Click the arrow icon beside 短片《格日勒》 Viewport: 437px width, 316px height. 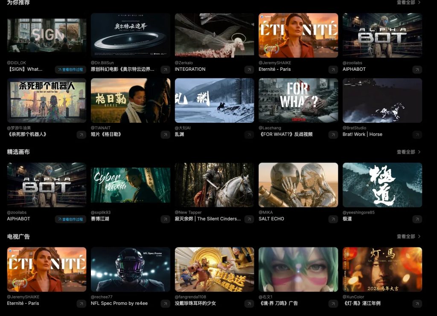pyautogui.click(x=165, y=135)
